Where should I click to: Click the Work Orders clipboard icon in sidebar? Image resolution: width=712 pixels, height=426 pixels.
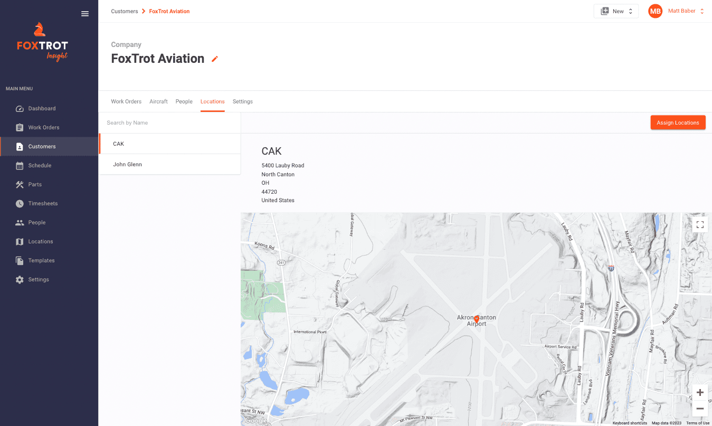coord(20,128)
